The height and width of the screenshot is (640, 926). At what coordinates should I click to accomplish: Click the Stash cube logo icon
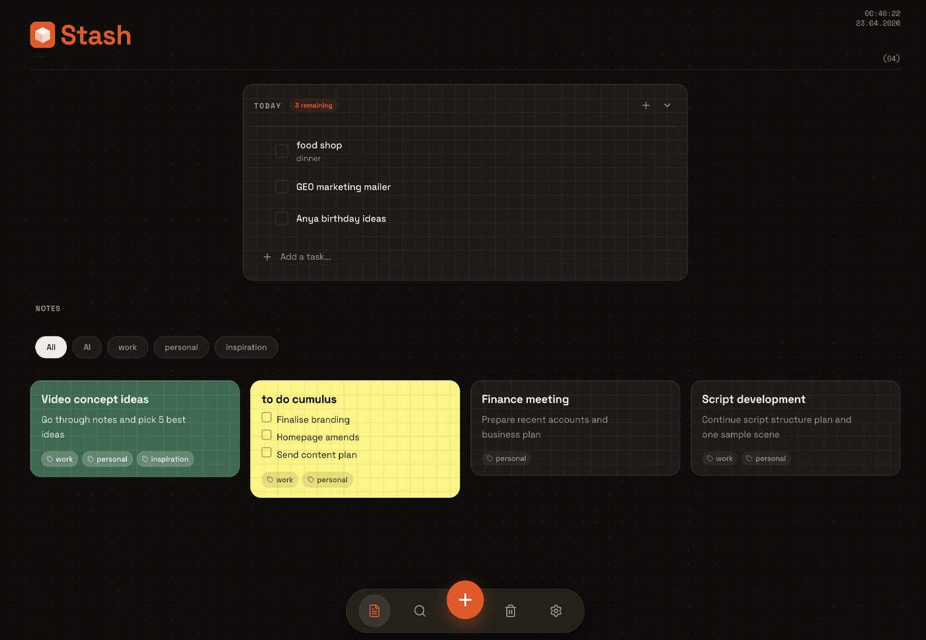coord(42,35)
